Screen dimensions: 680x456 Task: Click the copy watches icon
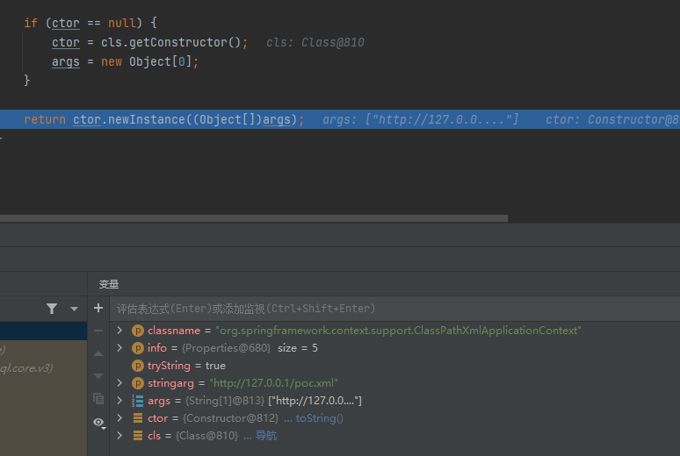(x=98, y=398)
